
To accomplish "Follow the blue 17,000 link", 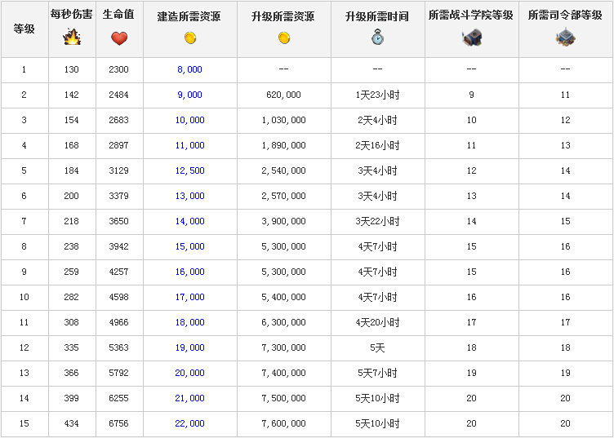I will point(190,297).
